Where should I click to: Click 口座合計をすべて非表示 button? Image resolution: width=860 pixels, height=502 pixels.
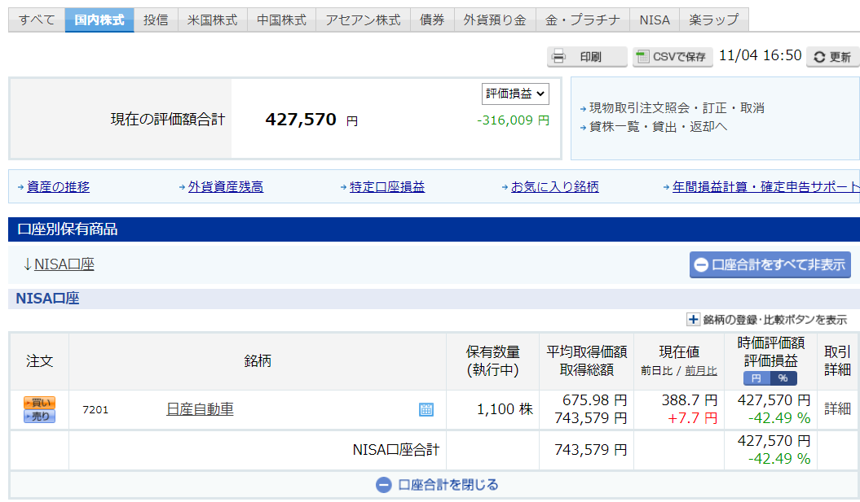pos(770,265)
